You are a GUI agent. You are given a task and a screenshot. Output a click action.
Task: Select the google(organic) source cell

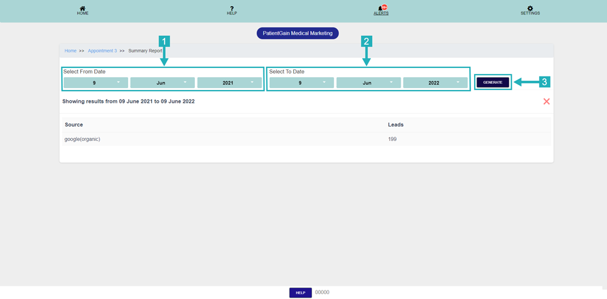click(x=83, y=139)
